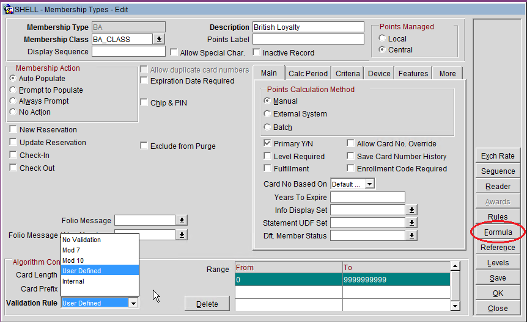This screenshot has height=322, width=527.
Task: Click the Info Display Set list arrow
Action: coord(412,210)
